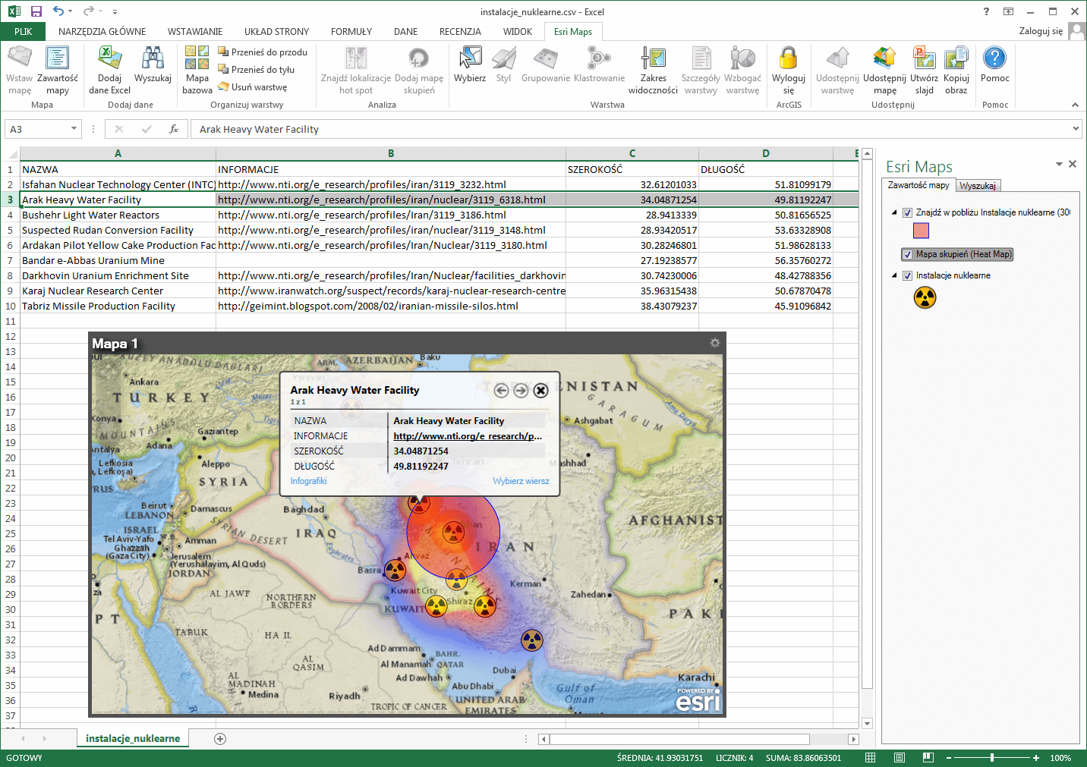Click Utwórz slajd icon
This screenshot has width=1087, height=767.
click(x=924, y=70)
